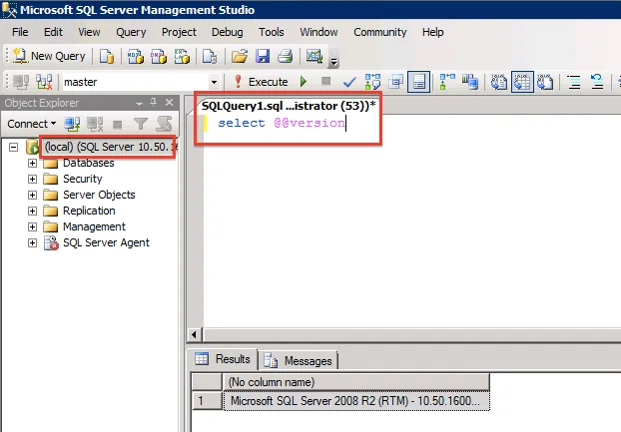Toggle the IntelliSense Enabled icon
This screenshot has width=621, height=432.
(419, 82)
